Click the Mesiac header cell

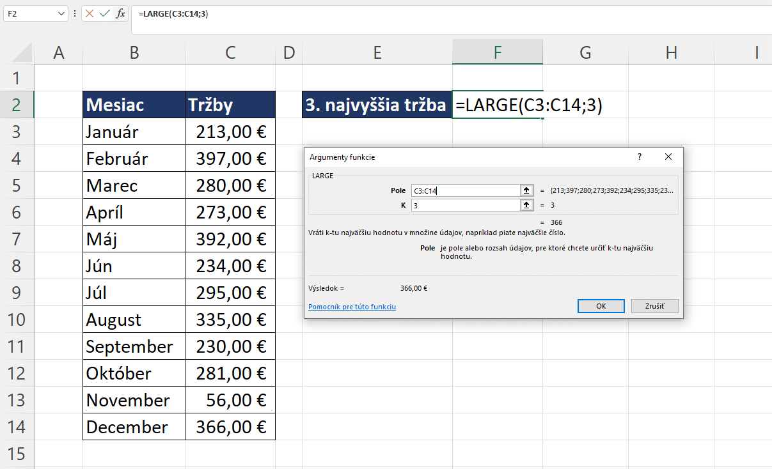(x=134, y=105)
